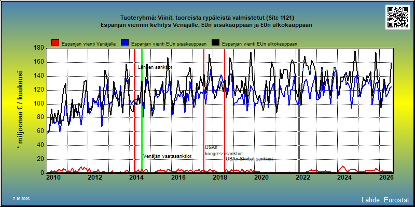This screenshot has width=415, height=207.
Task: Click the black legend swatch for EUn ulkokauppaan
Action: 216,43
